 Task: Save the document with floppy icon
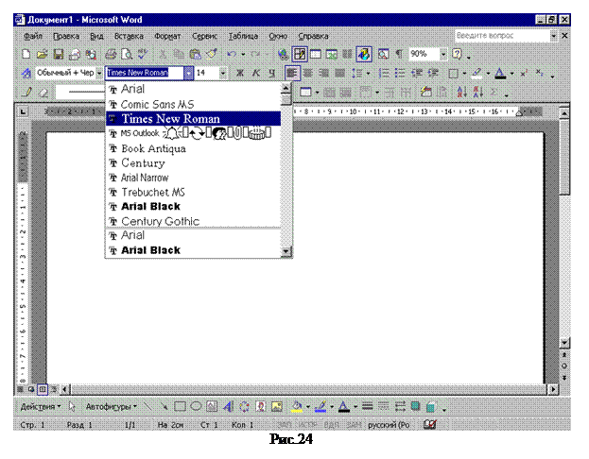point(59,55)
